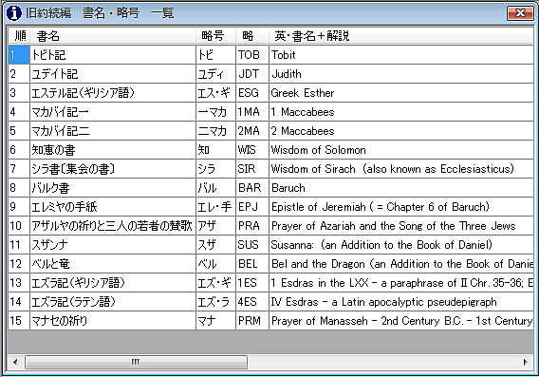This screenshot has width=539, height=377.
Task: Click the Wisdom of Sirach description cell
Action: pyautogui.click(x=401, y=169)
